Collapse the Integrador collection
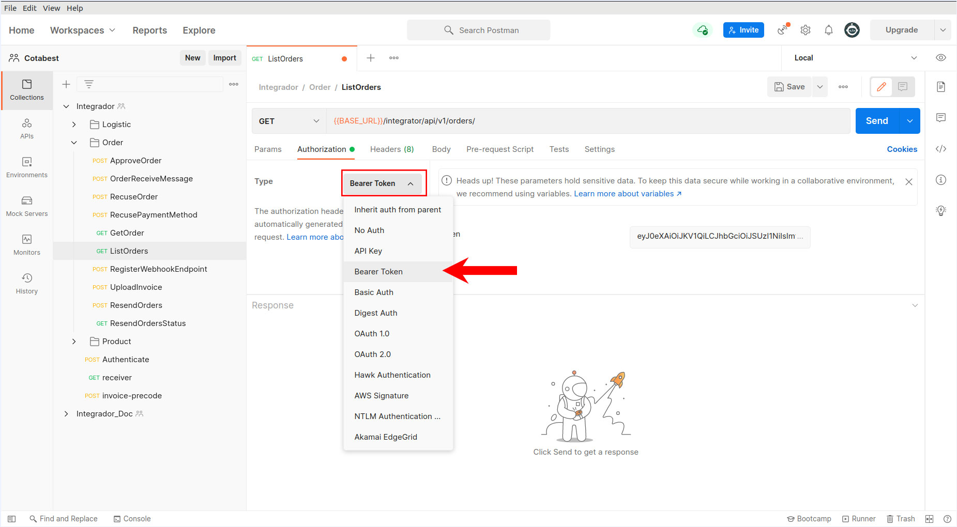957x527 pixels. click(x=66, y=106)
